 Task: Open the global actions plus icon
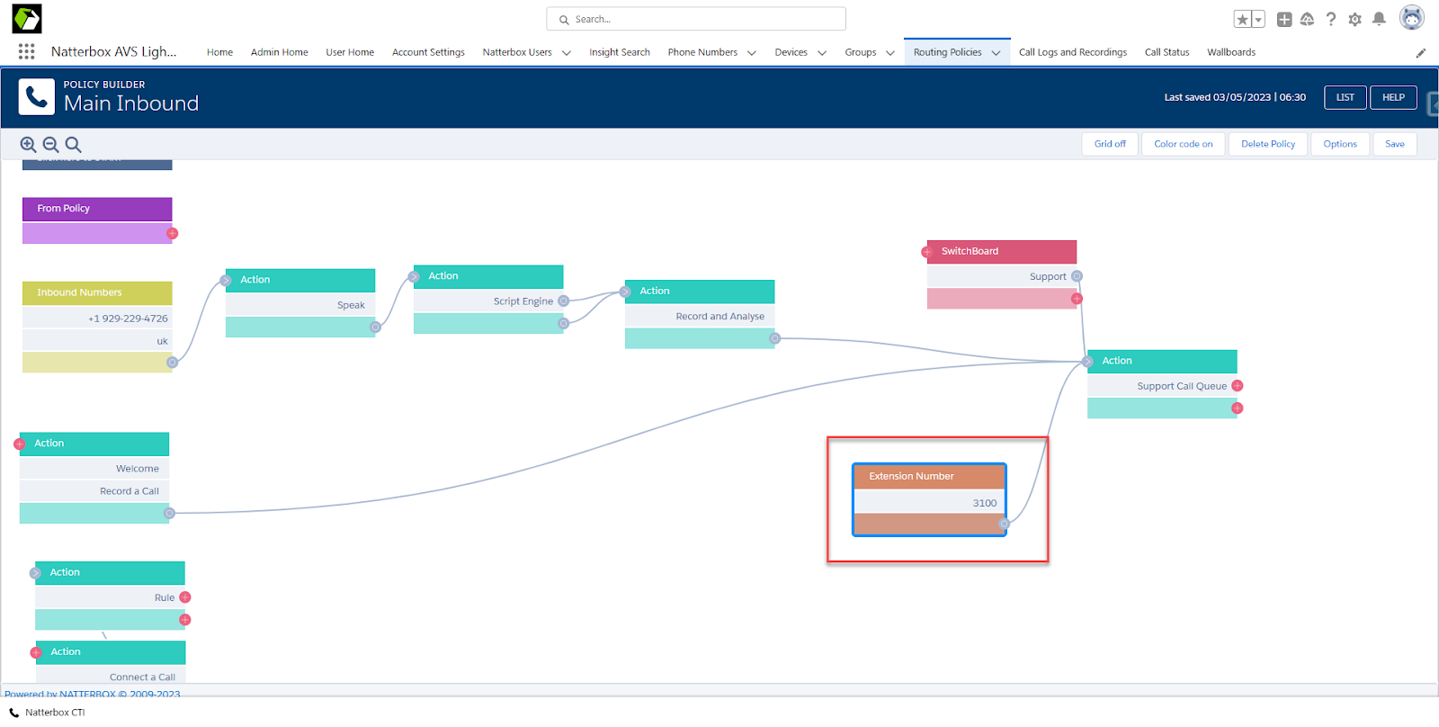(x=1284, y=19)
